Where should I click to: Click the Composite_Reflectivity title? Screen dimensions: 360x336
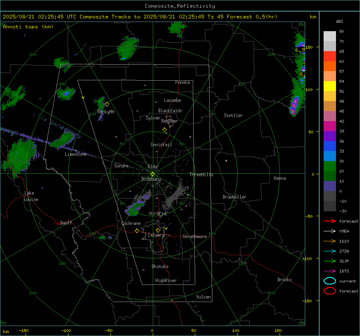pos(180,6)
